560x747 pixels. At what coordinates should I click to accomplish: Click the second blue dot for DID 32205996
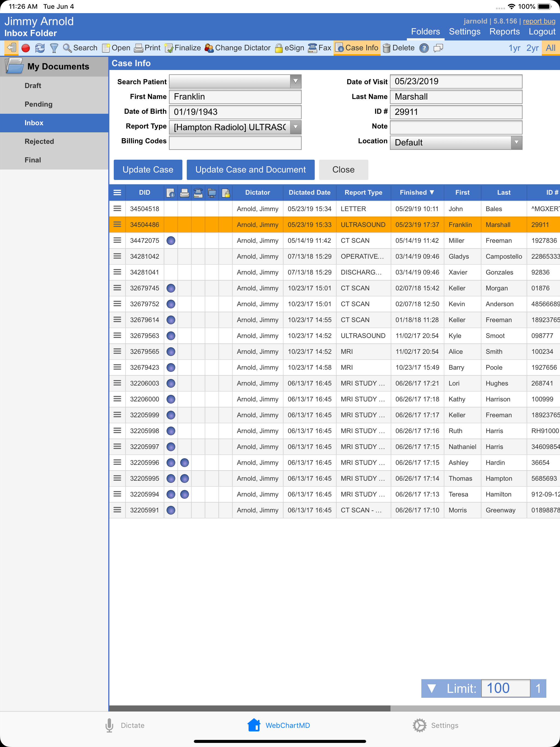point(184,462)
